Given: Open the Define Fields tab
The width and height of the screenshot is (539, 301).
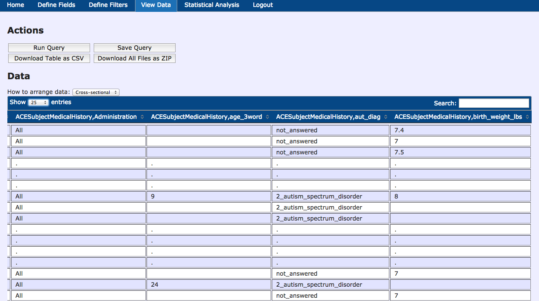Looking at the screenshot, I should pyautogui.click(x=56, y=5).
